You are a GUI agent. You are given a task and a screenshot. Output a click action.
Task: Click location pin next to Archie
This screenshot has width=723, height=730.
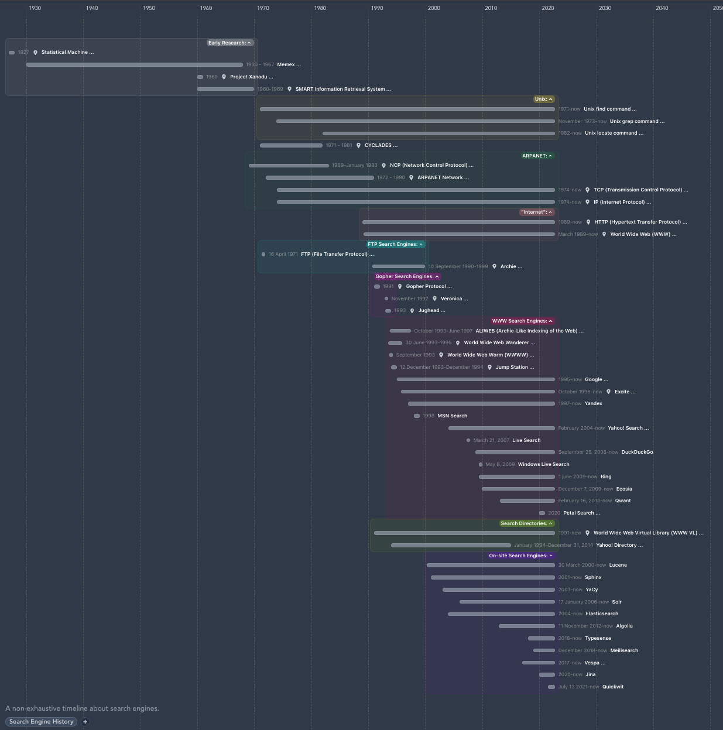494,267
